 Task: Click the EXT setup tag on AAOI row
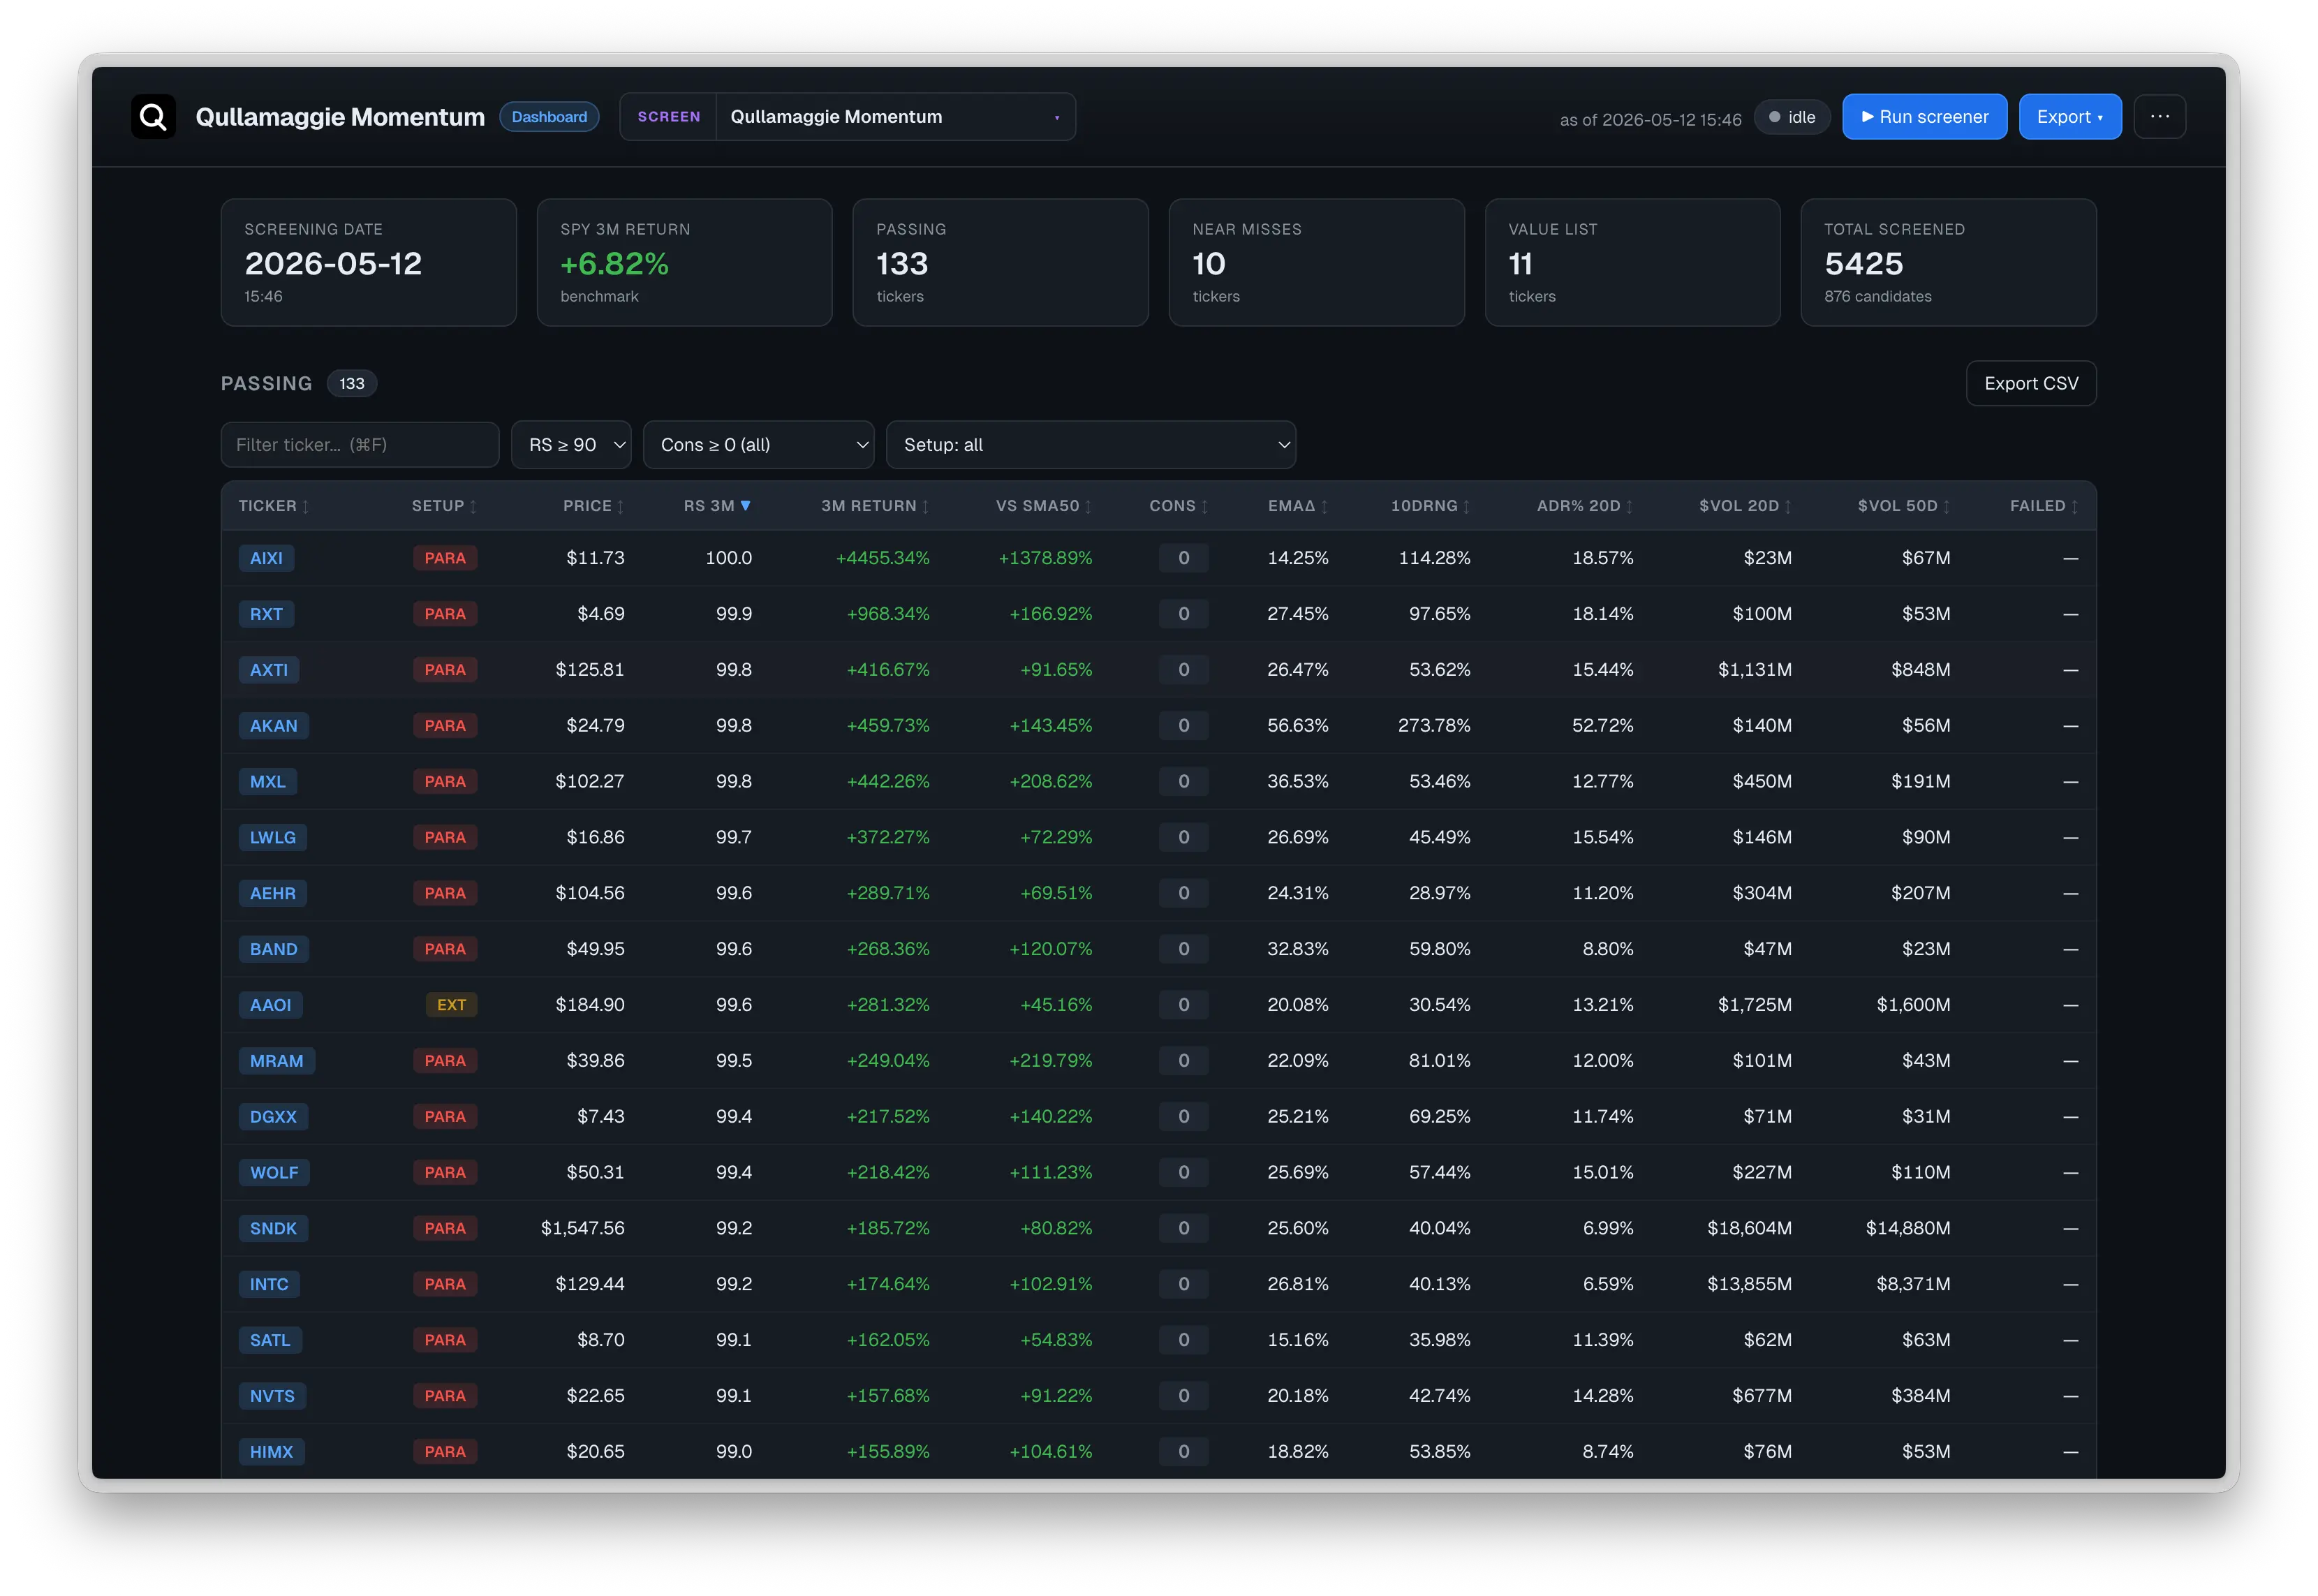tap(452, 1005)
